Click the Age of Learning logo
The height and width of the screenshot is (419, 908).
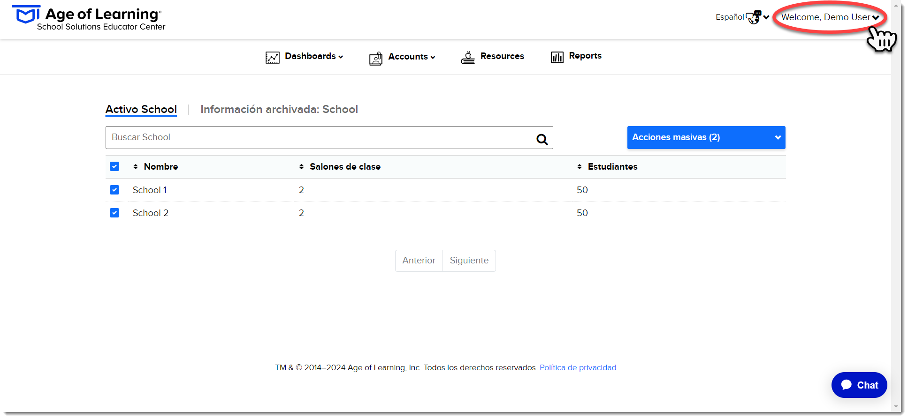point(88,18)
